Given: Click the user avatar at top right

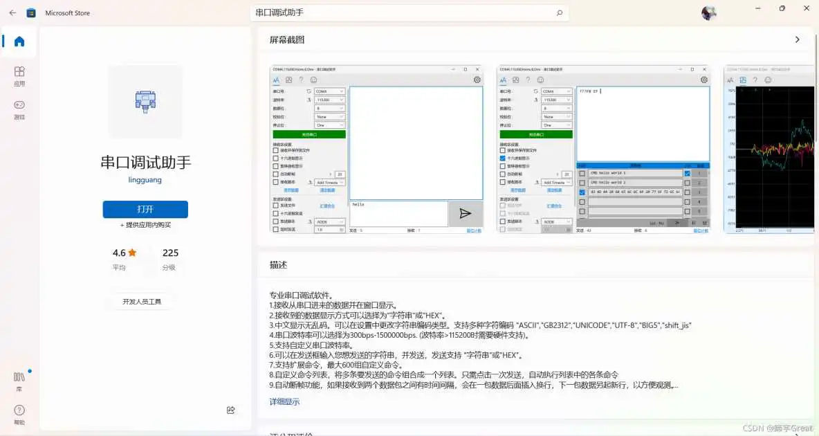Looking at the screenshot, I should tap(708, 12).
